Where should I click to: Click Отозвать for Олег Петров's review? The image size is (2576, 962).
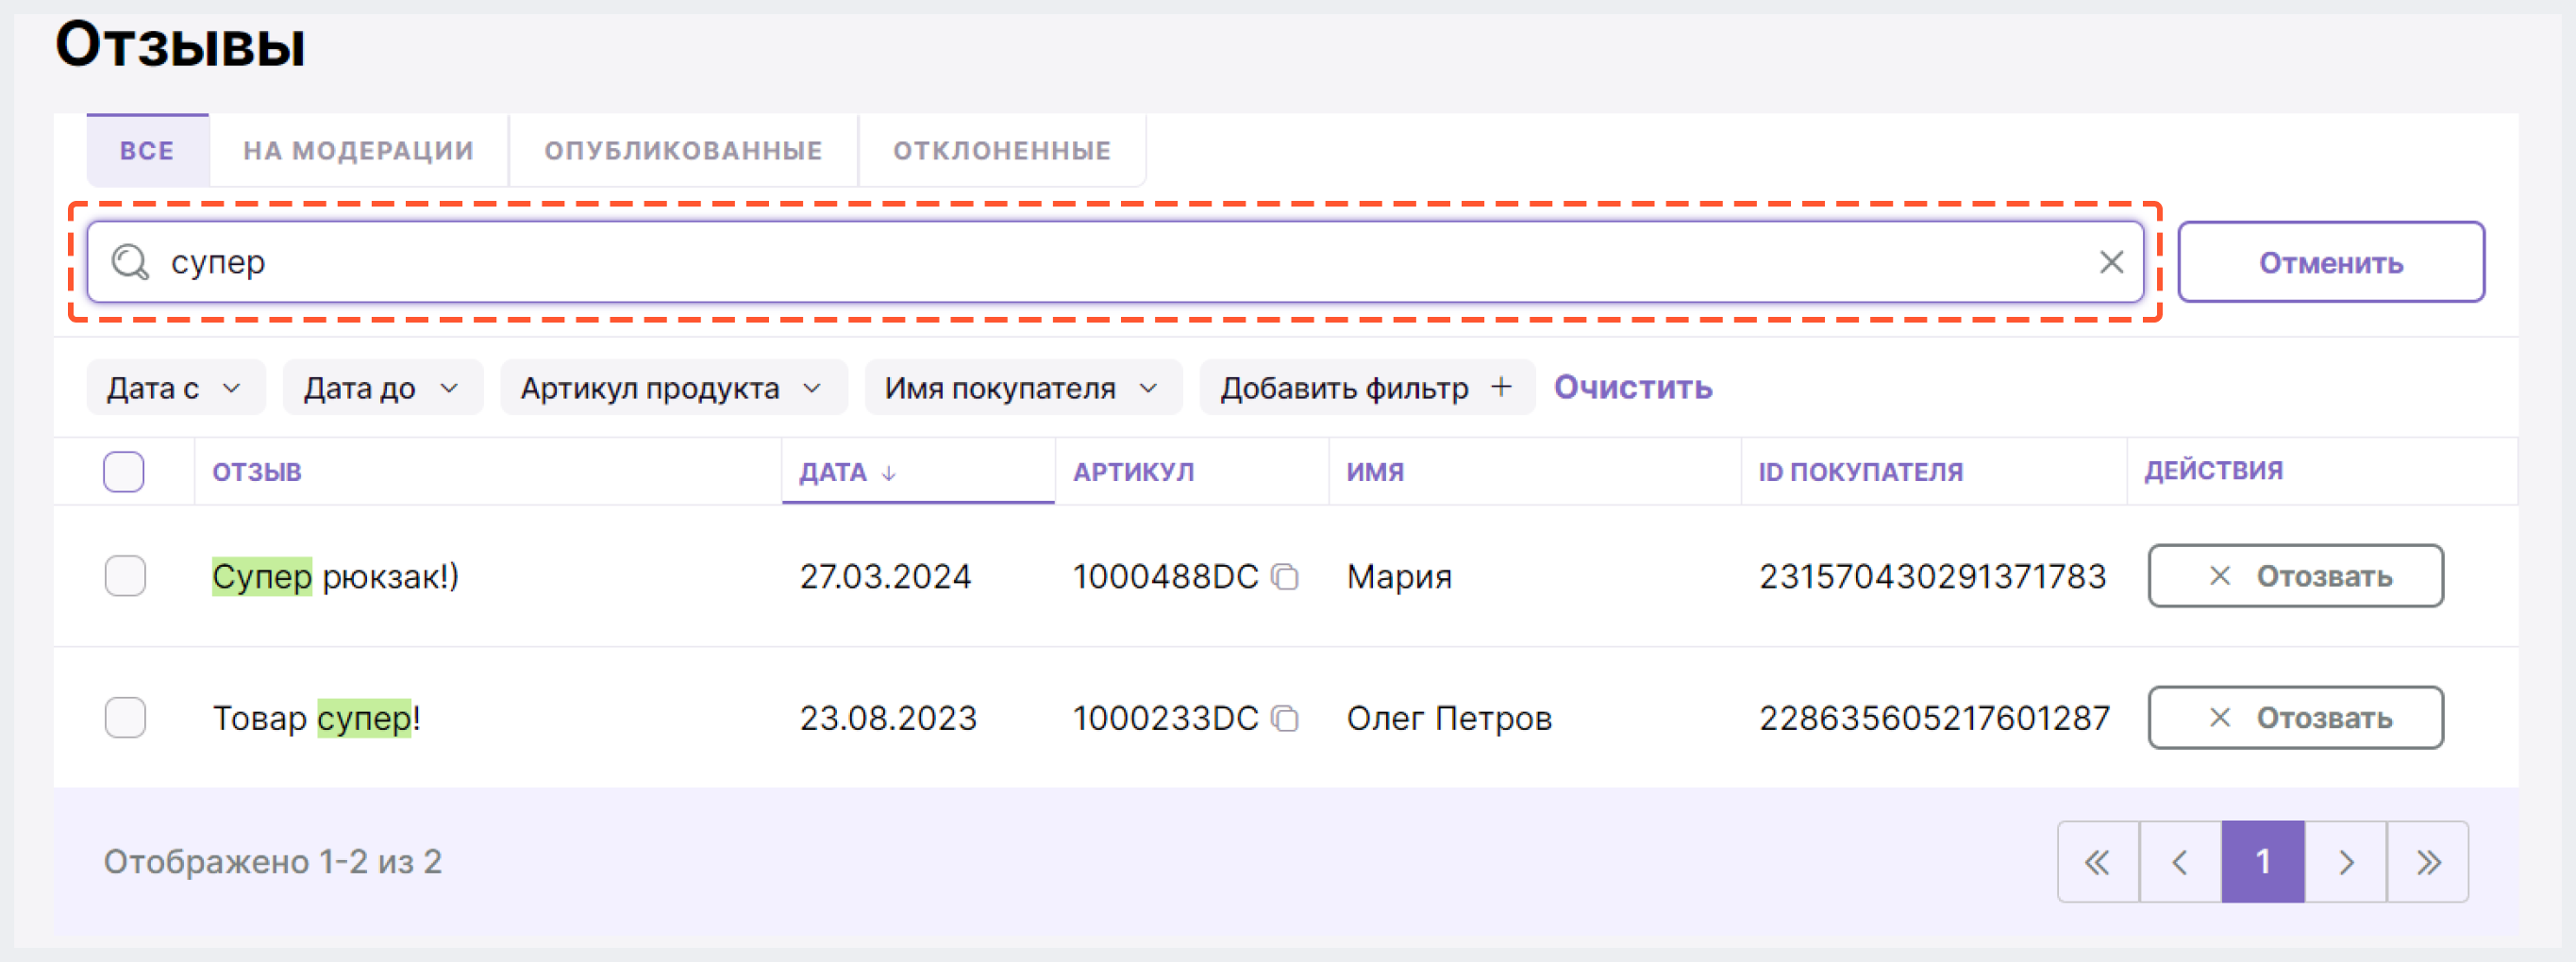tap(2296, 718)
